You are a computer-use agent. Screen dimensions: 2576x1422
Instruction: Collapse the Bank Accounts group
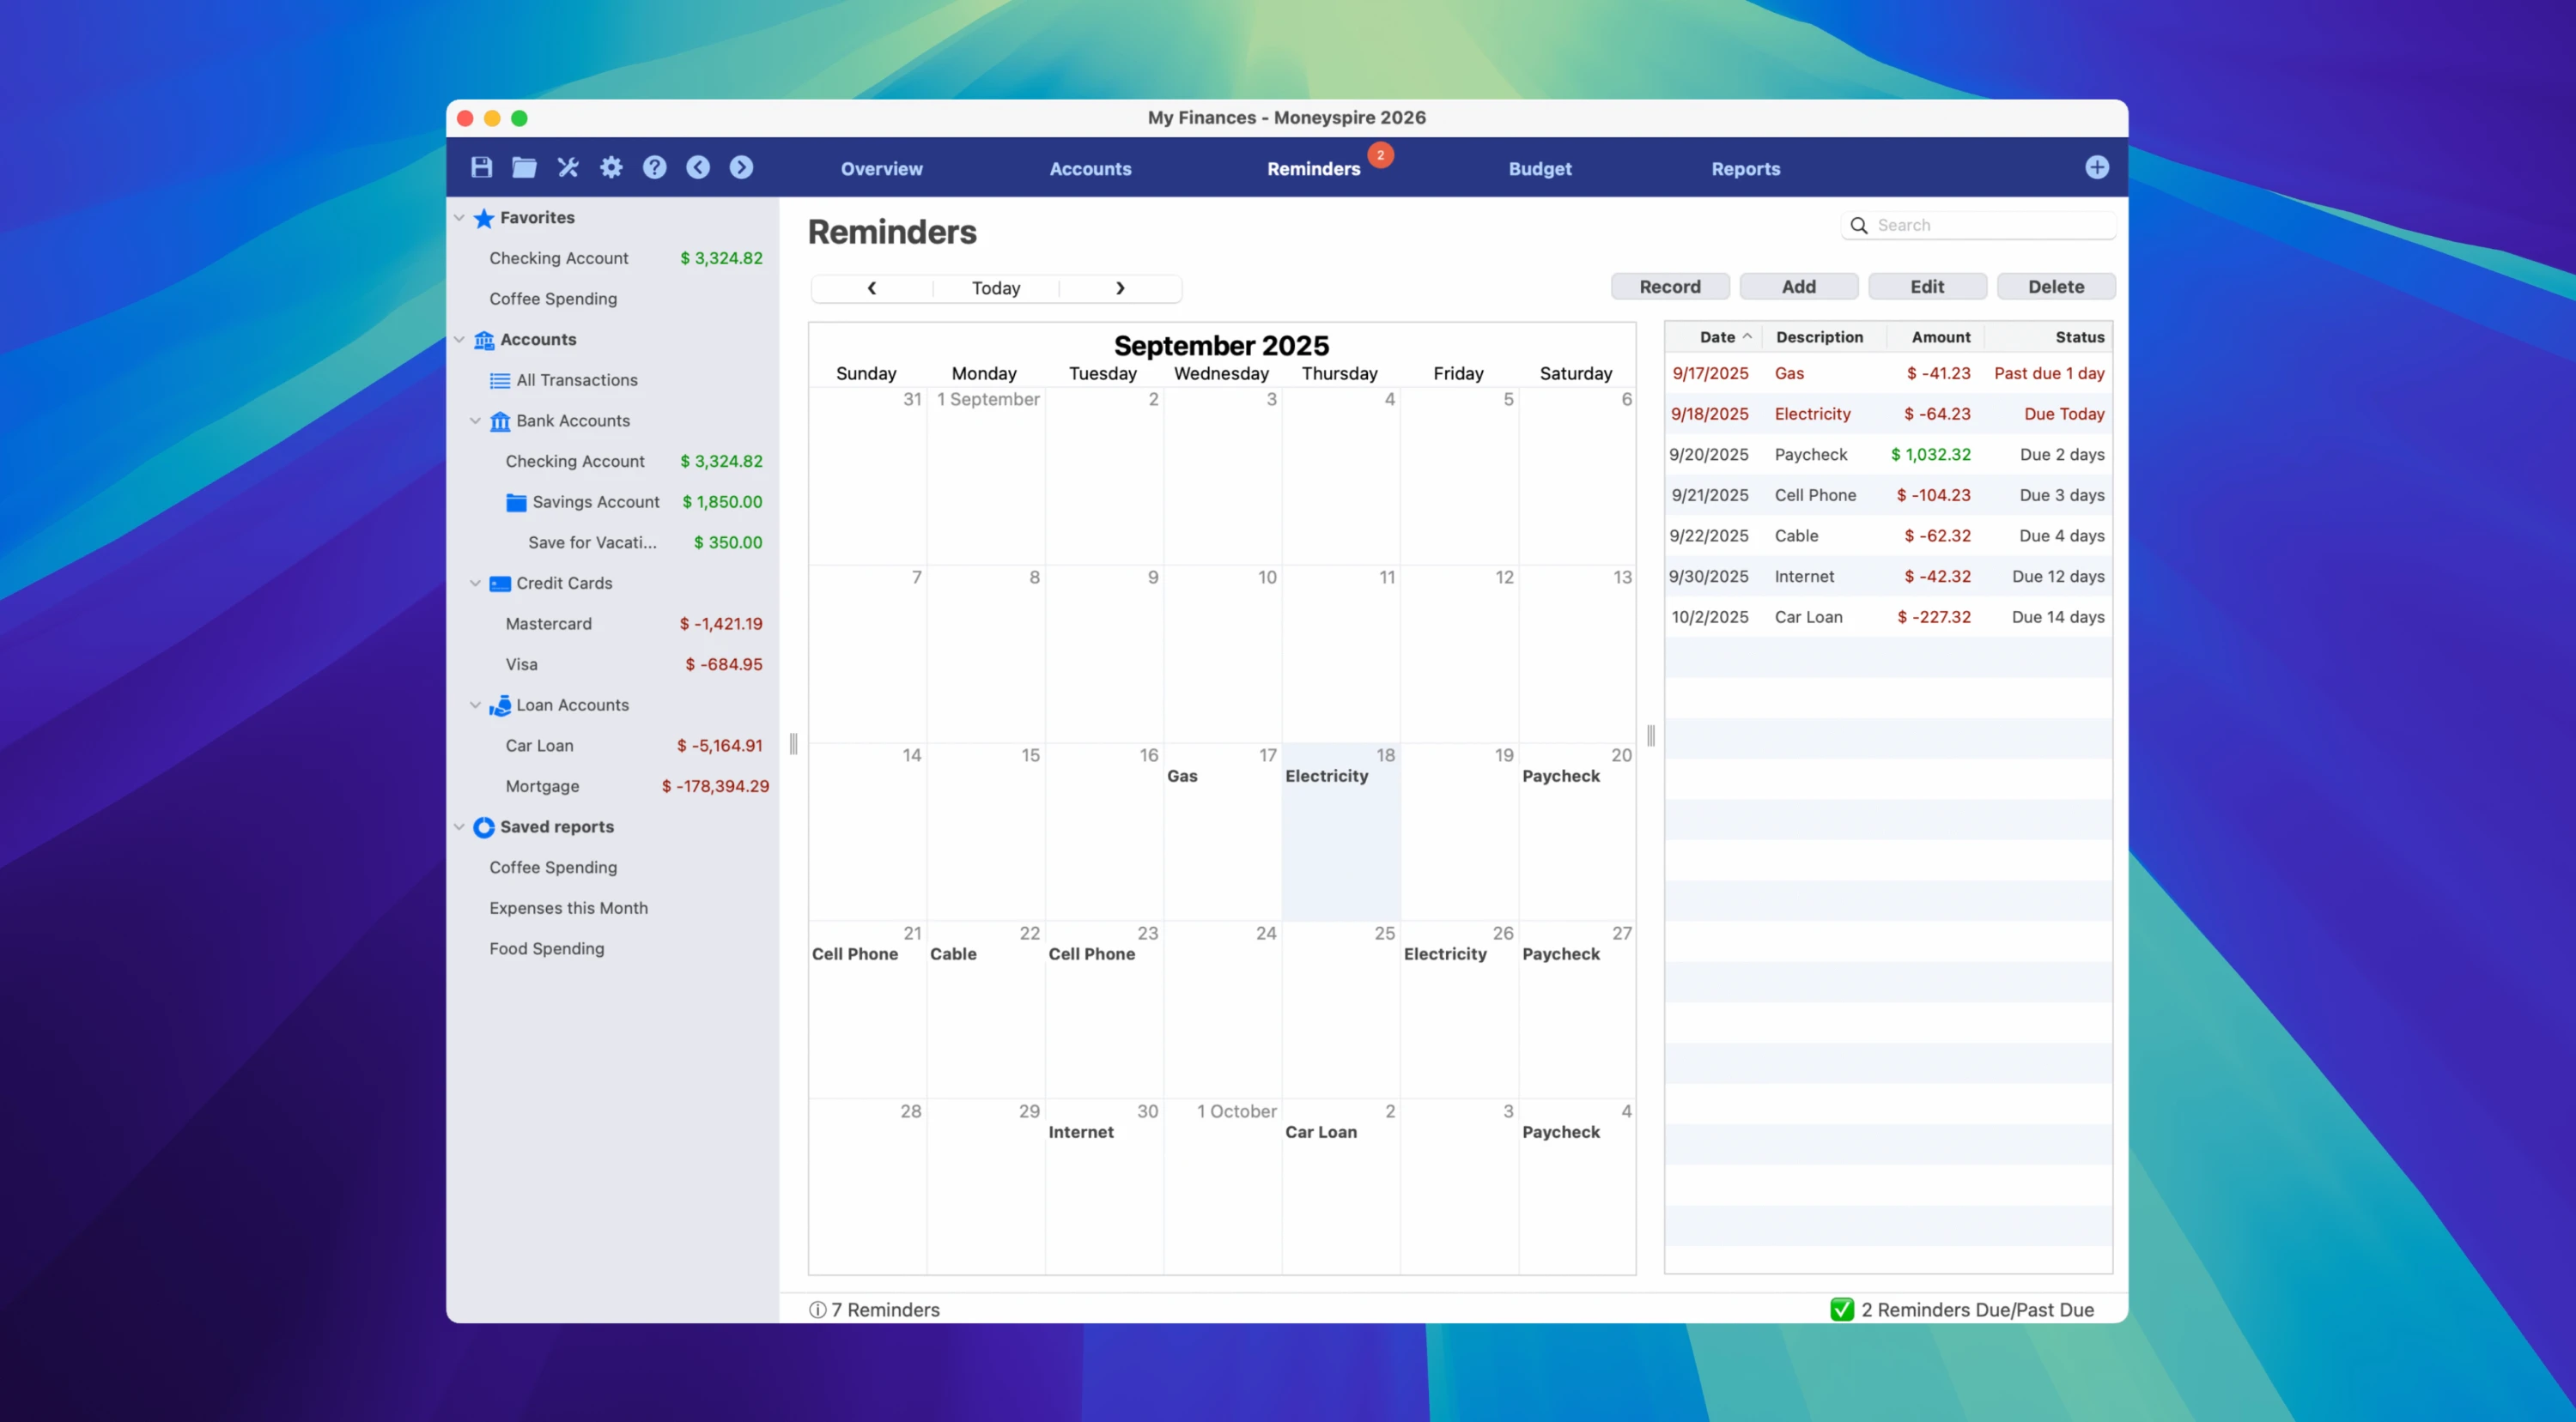(475, 421)
